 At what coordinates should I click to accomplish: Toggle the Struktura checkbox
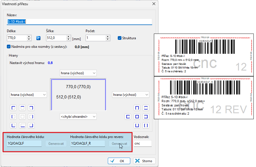120,38
